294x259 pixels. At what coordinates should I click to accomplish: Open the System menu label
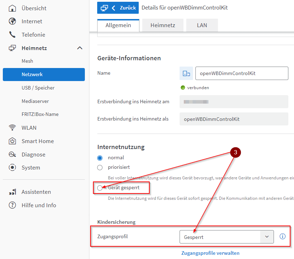tap(31, 168)
